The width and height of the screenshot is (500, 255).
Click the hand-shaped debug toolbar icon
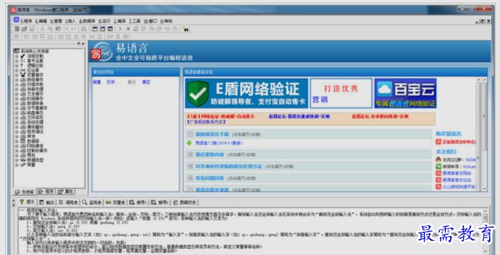175,28
